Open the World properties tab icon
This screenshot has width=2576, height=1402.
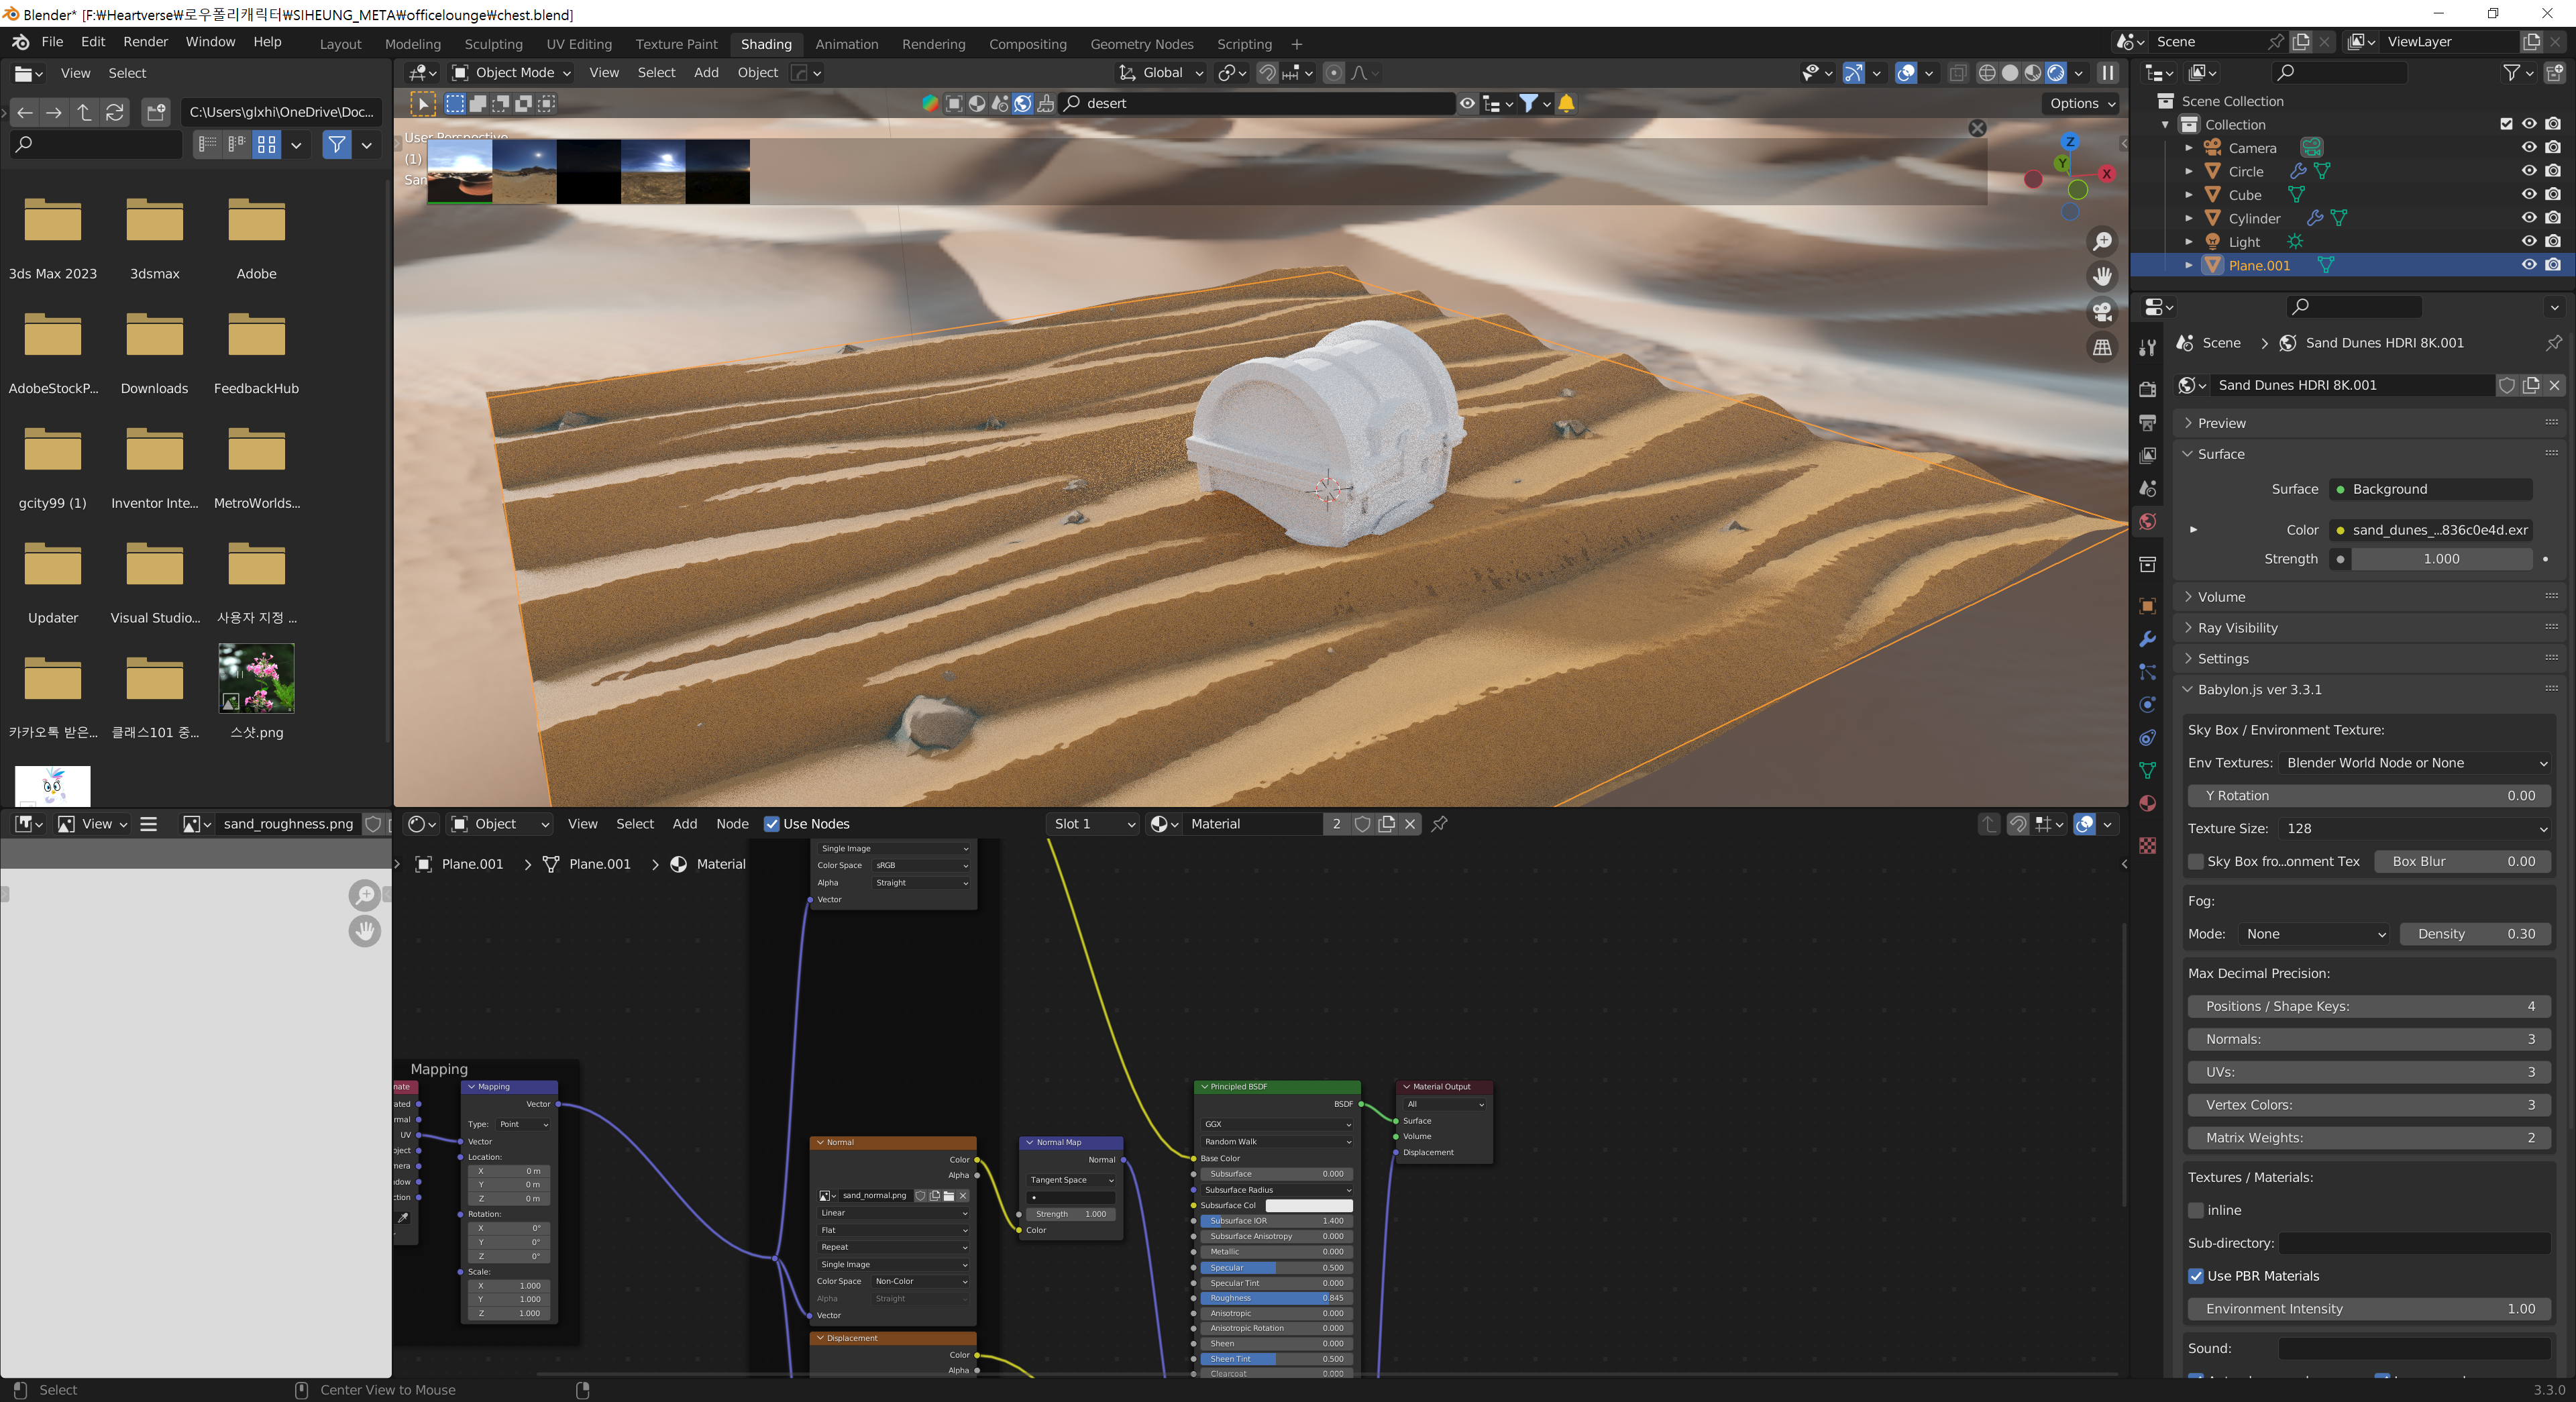[x=2147, y=522]
